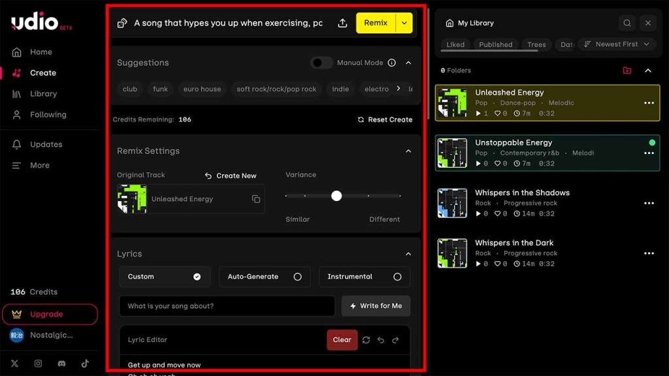Collapse the Lyrics section
The height and width of the screenshot is (376, 669).
[x=408, y=254]
